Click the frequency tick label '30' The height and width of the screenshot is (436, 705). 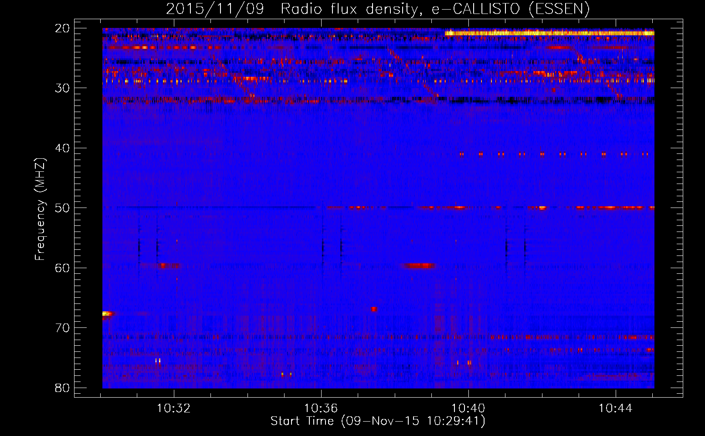(63, 88)
